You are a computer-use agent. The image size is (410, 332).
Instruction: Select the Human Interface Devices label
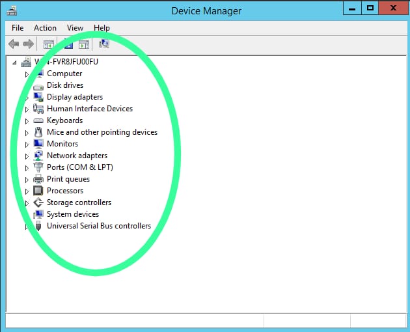[x=90, y=109]
